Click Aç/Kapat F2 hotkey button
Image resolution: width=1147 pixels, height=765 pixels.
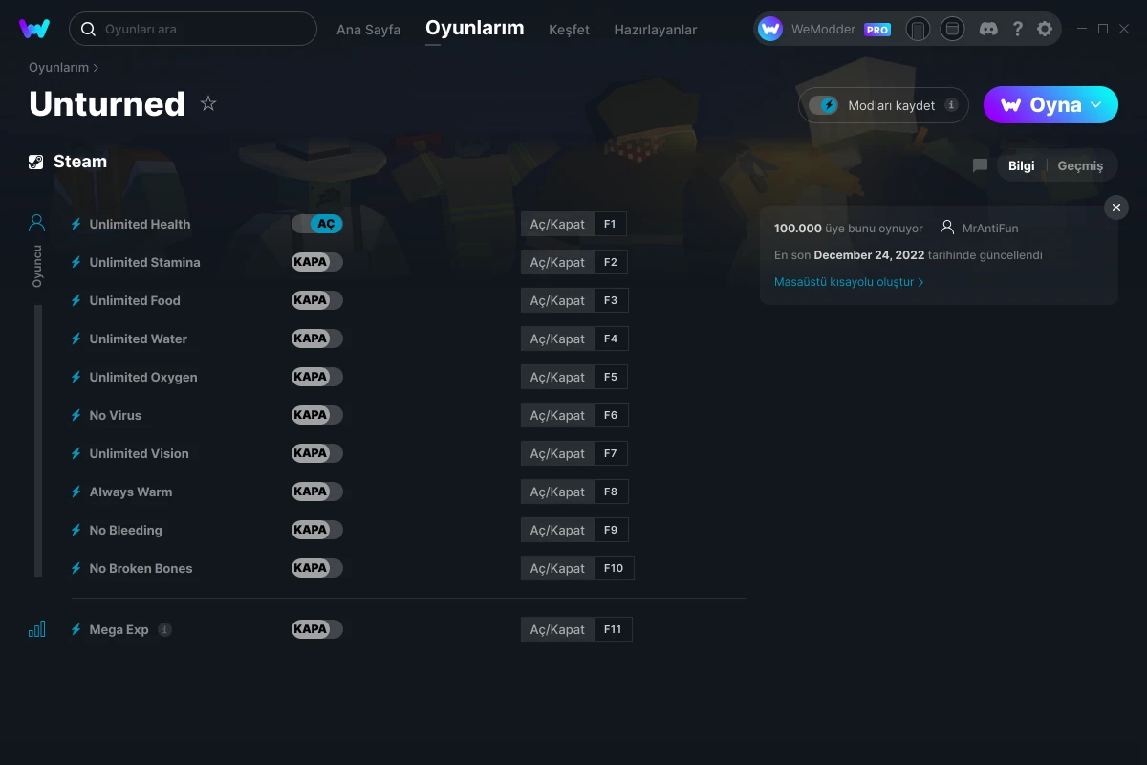coord(573,262)
